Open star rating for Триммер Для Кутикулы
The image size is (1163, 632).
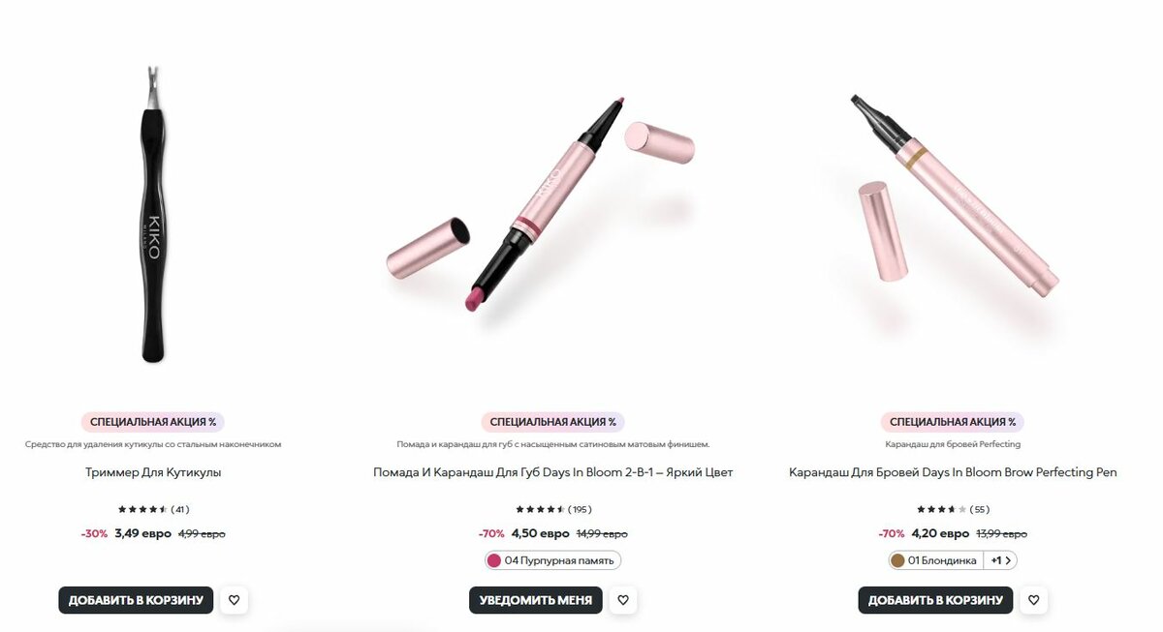153,509
